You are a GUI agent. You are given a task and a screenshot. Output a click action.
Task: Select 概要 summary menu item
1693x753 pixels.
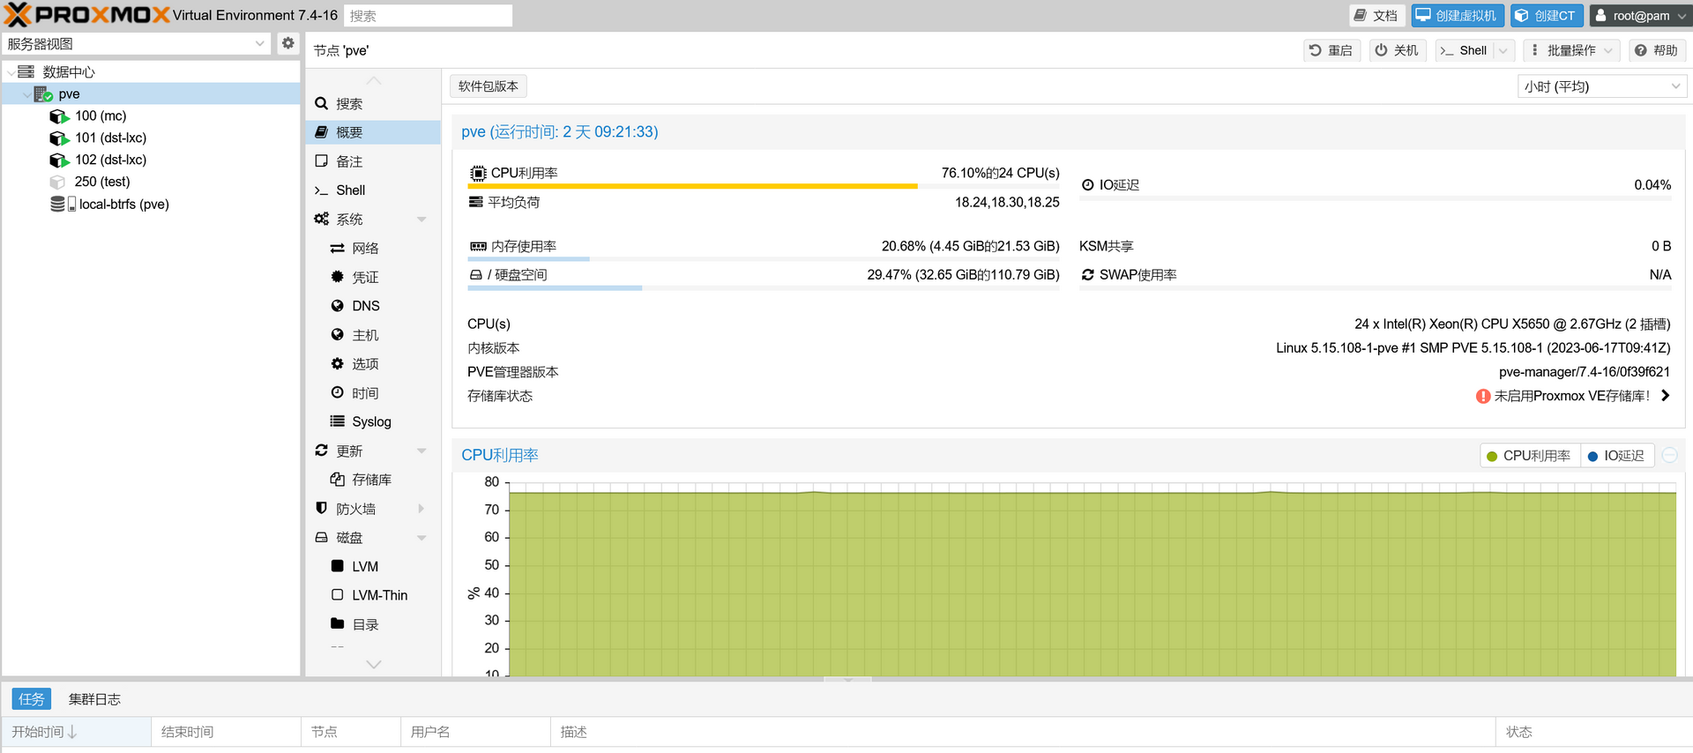pyautogui.click(x=373, y=132)
